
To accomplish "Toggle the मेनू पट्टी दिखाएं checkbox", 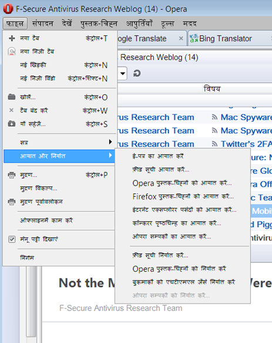I will [12, 239].
